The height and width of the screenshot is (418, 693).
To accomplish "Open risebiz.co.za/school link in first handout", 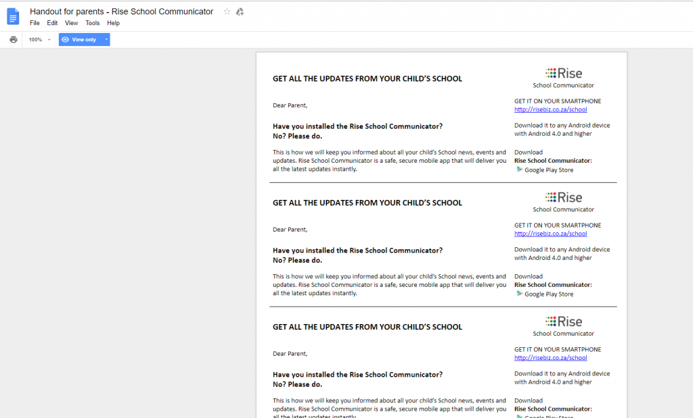I will (551, 109).
